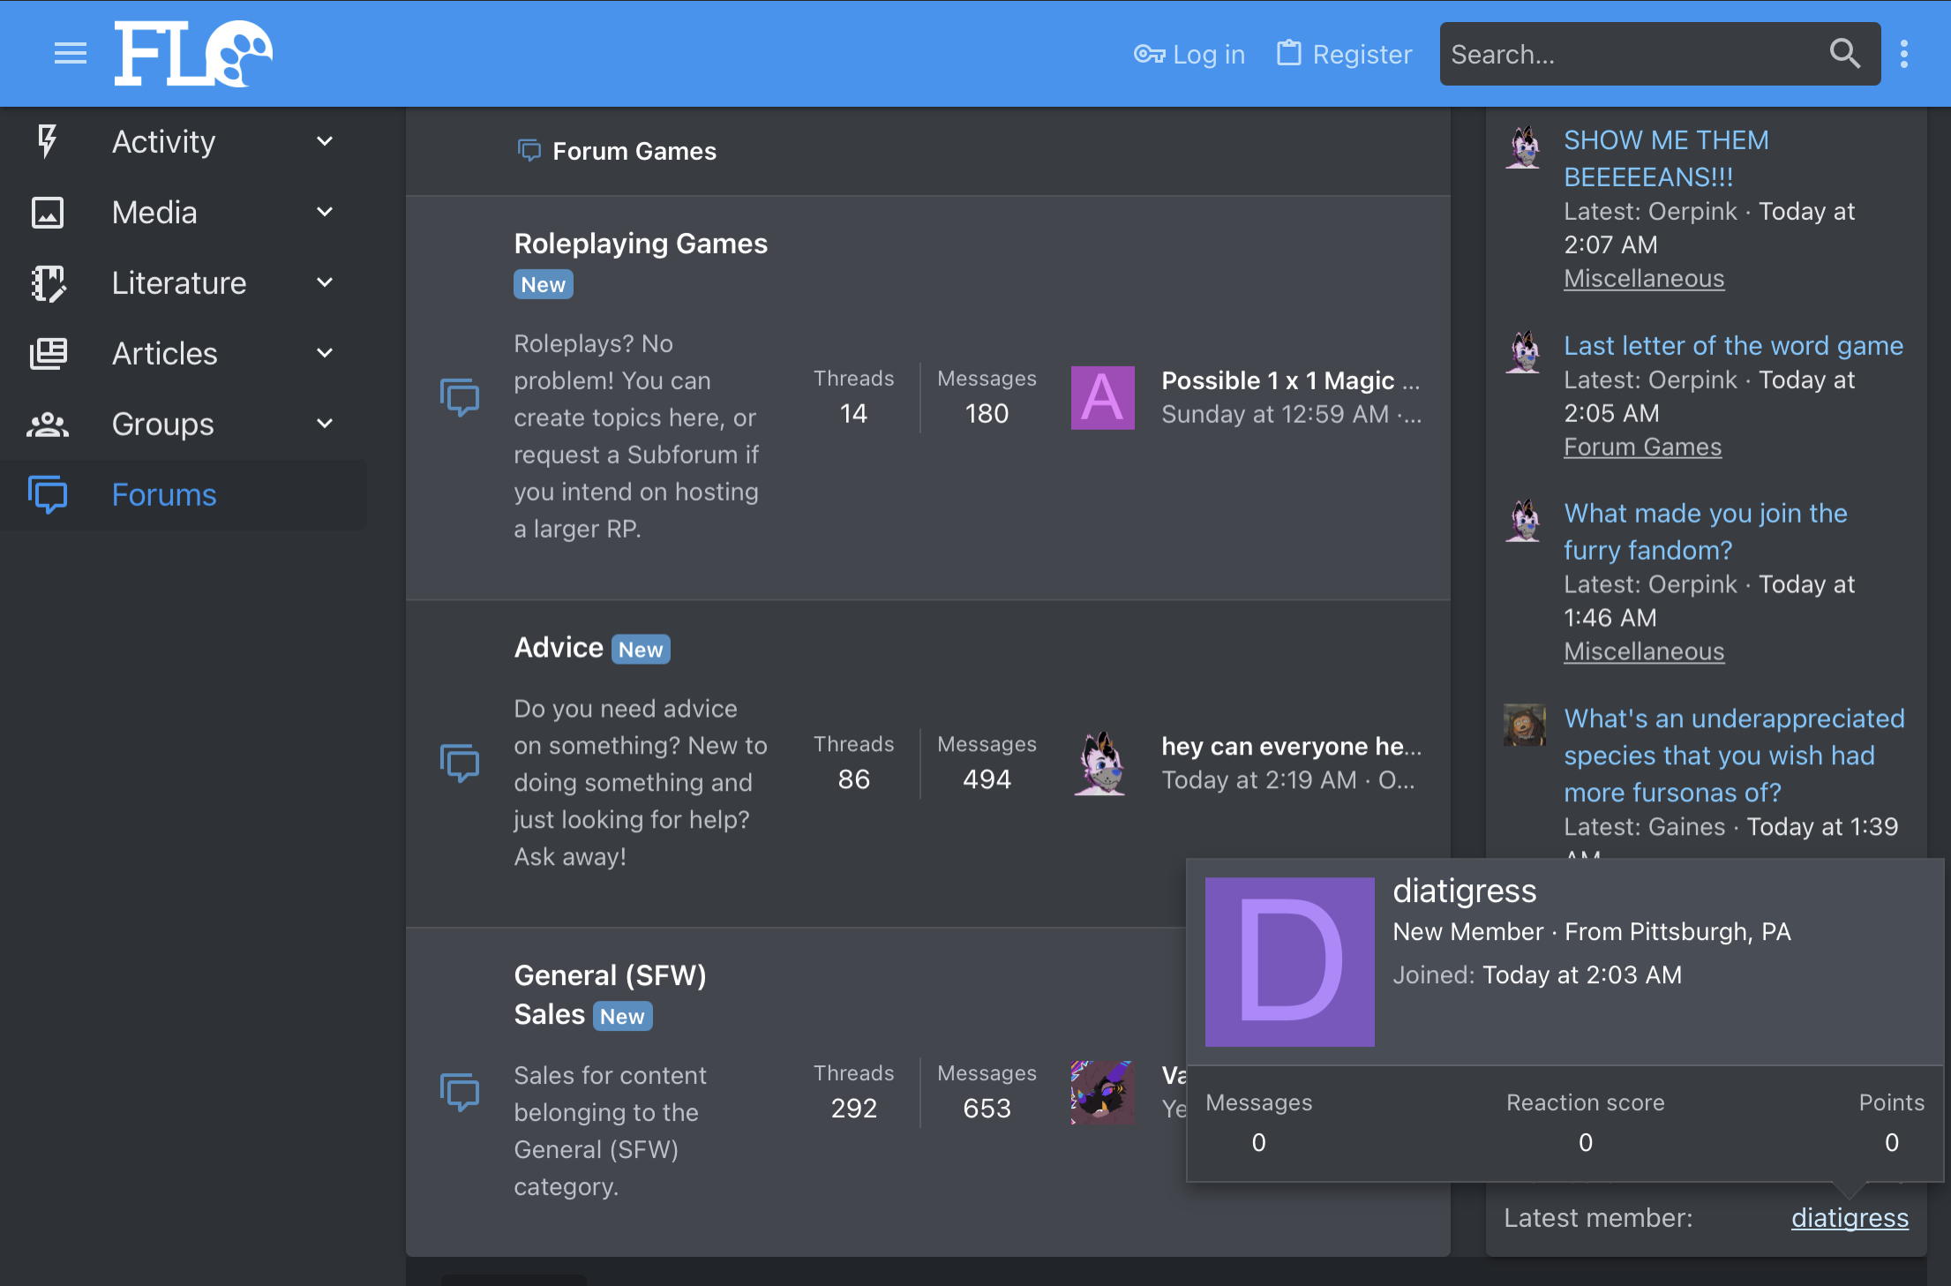Click Roleplaying Games message count '180'

(987, 413)
